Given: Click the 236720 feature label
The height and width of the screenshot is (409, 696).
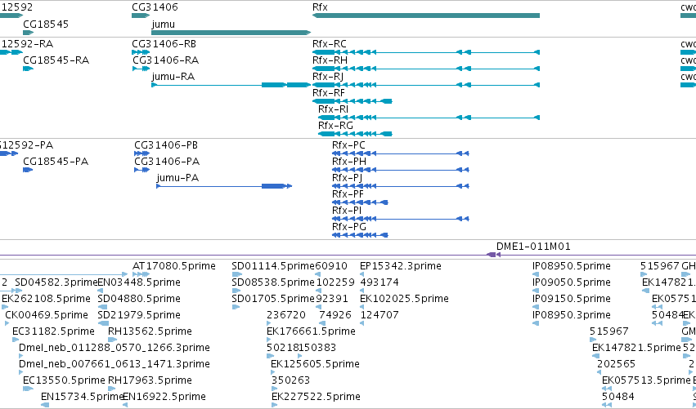Looking at the screenshot, I should [286, 315].
